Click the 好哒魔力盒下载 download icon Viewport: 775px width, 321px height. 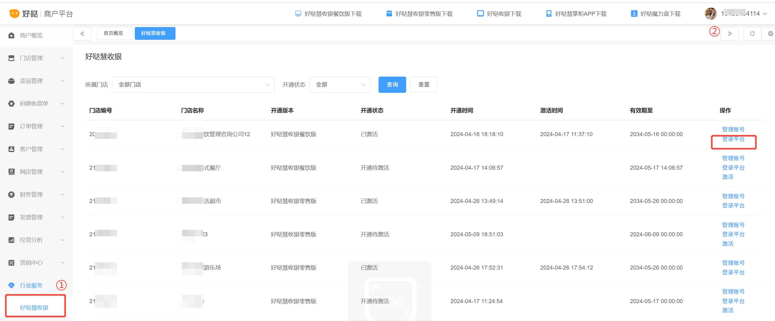click(634, 14)
